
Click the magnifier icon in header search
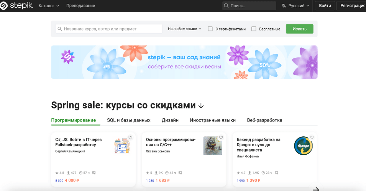pos(226,6)
